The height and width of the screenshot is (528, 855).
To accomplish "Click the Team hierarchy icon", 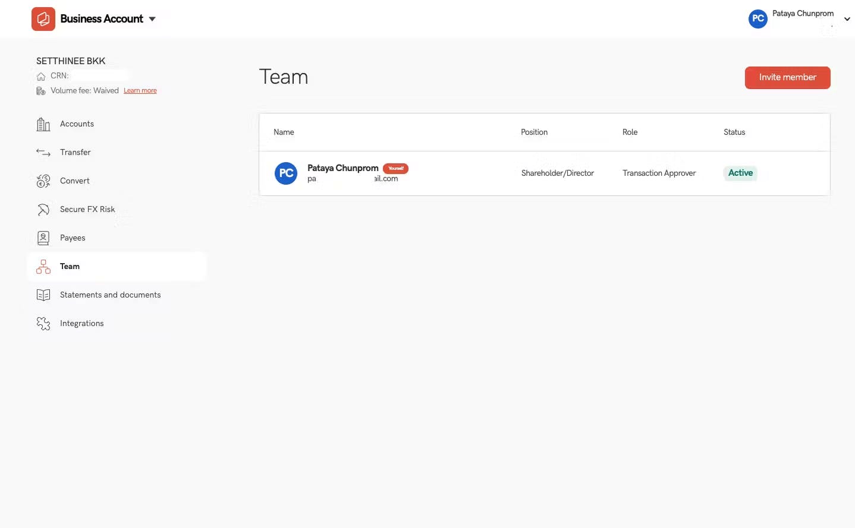I will [43, 267].
